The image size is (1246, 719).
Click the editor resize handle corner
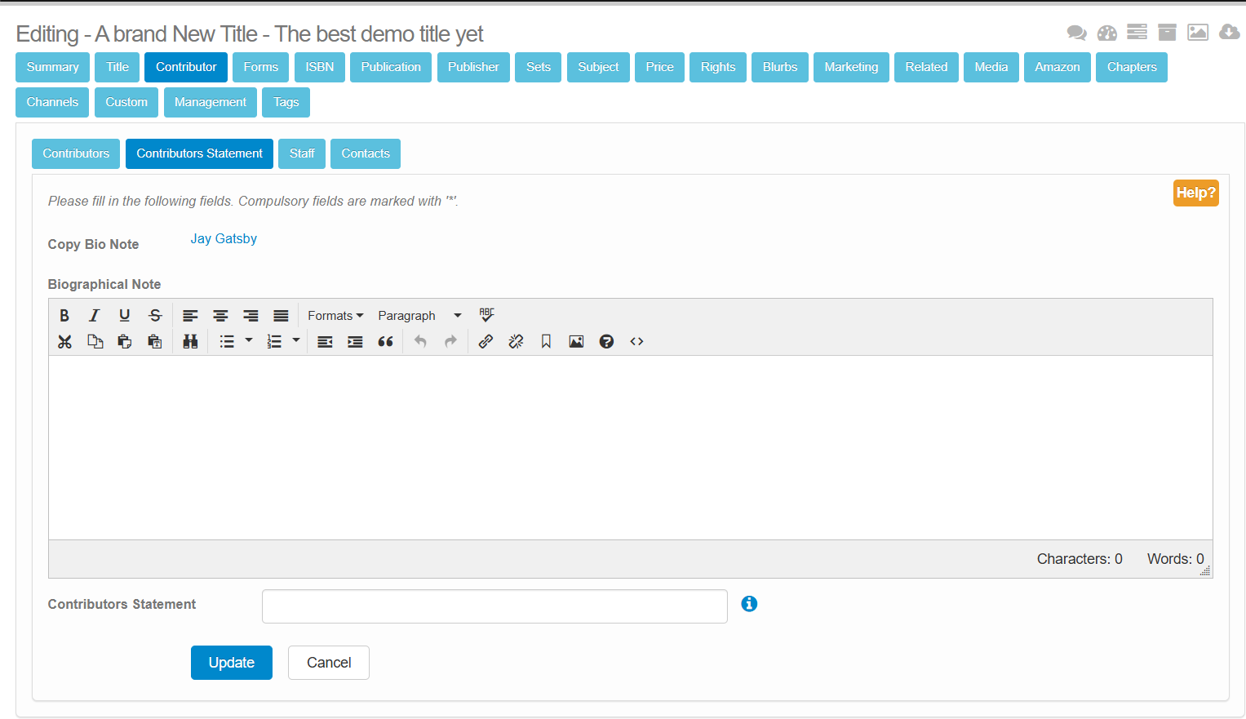click(1205, 570)
